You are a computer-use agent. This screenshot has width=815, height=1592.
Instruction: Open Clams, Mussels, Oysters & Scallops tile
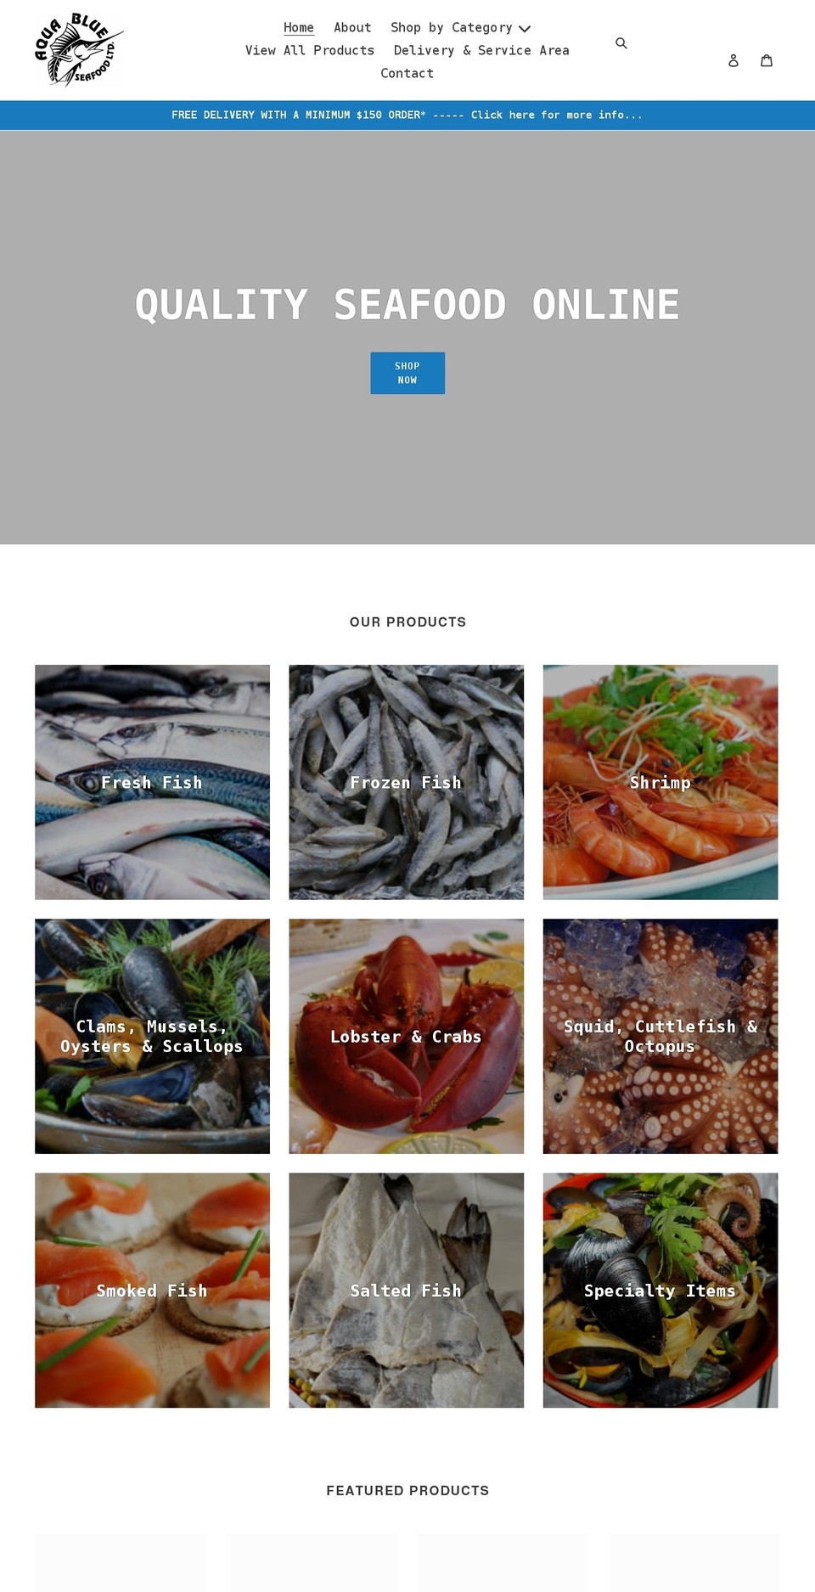[152, 1036]
